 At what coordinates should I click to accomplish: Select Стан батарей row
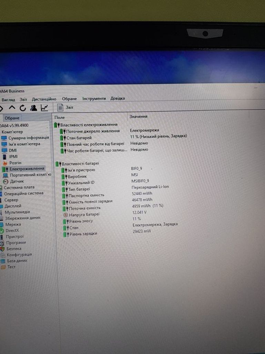[x=124, y=137]
